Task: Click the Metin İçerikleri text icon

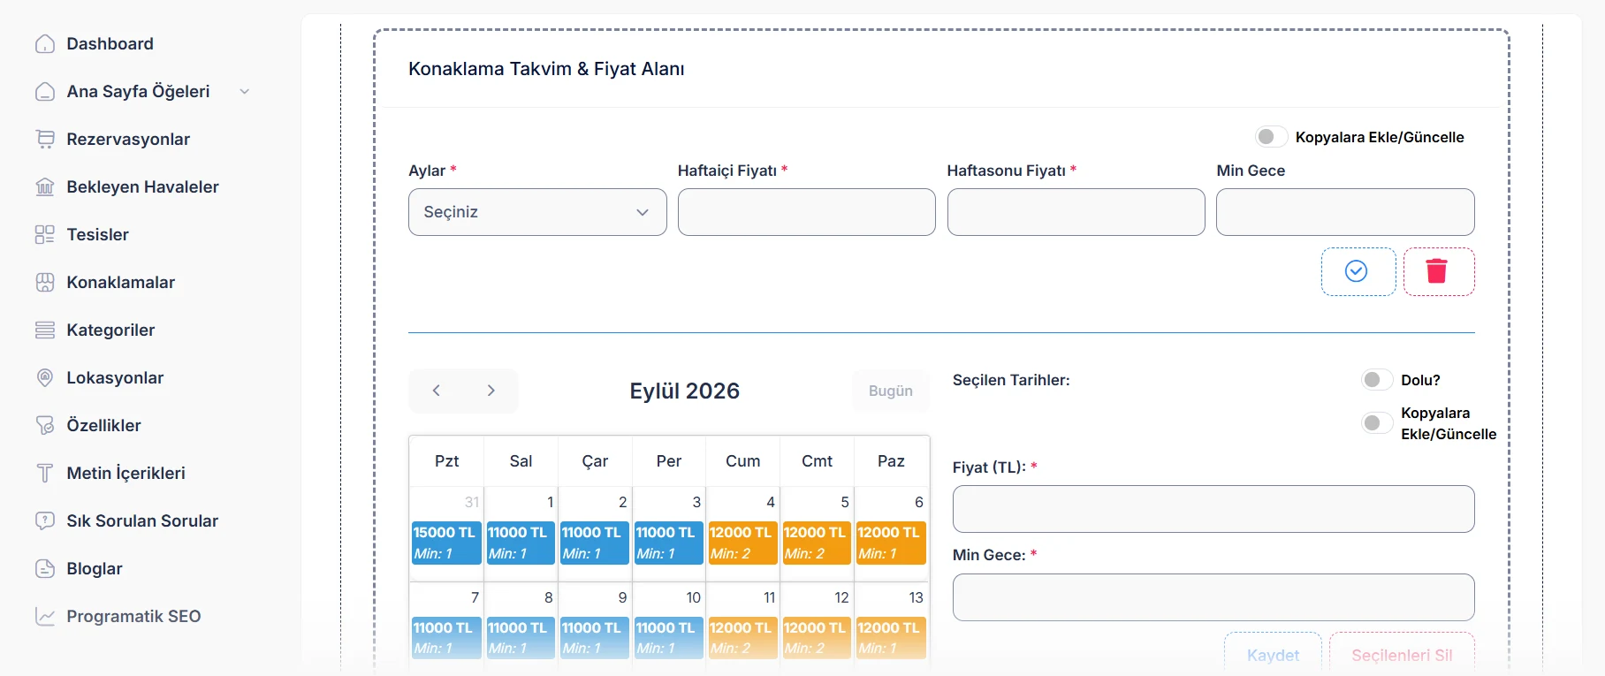Action: [45, 474]
